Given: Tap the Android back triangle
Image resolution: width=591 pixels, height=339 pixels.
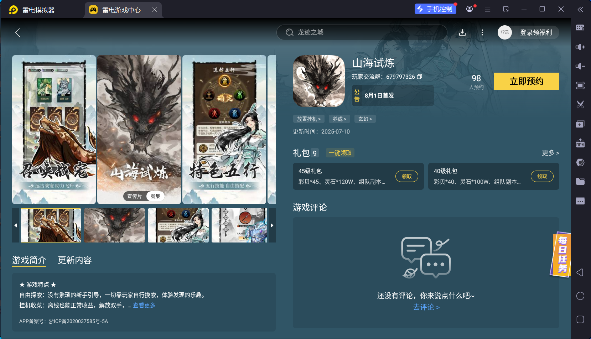Looking at the screenshot, I should pyautogui.click(x=580, y=272).
